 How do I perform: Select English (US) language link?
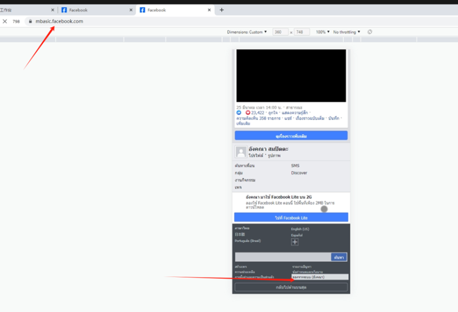[x=300, y=229]
